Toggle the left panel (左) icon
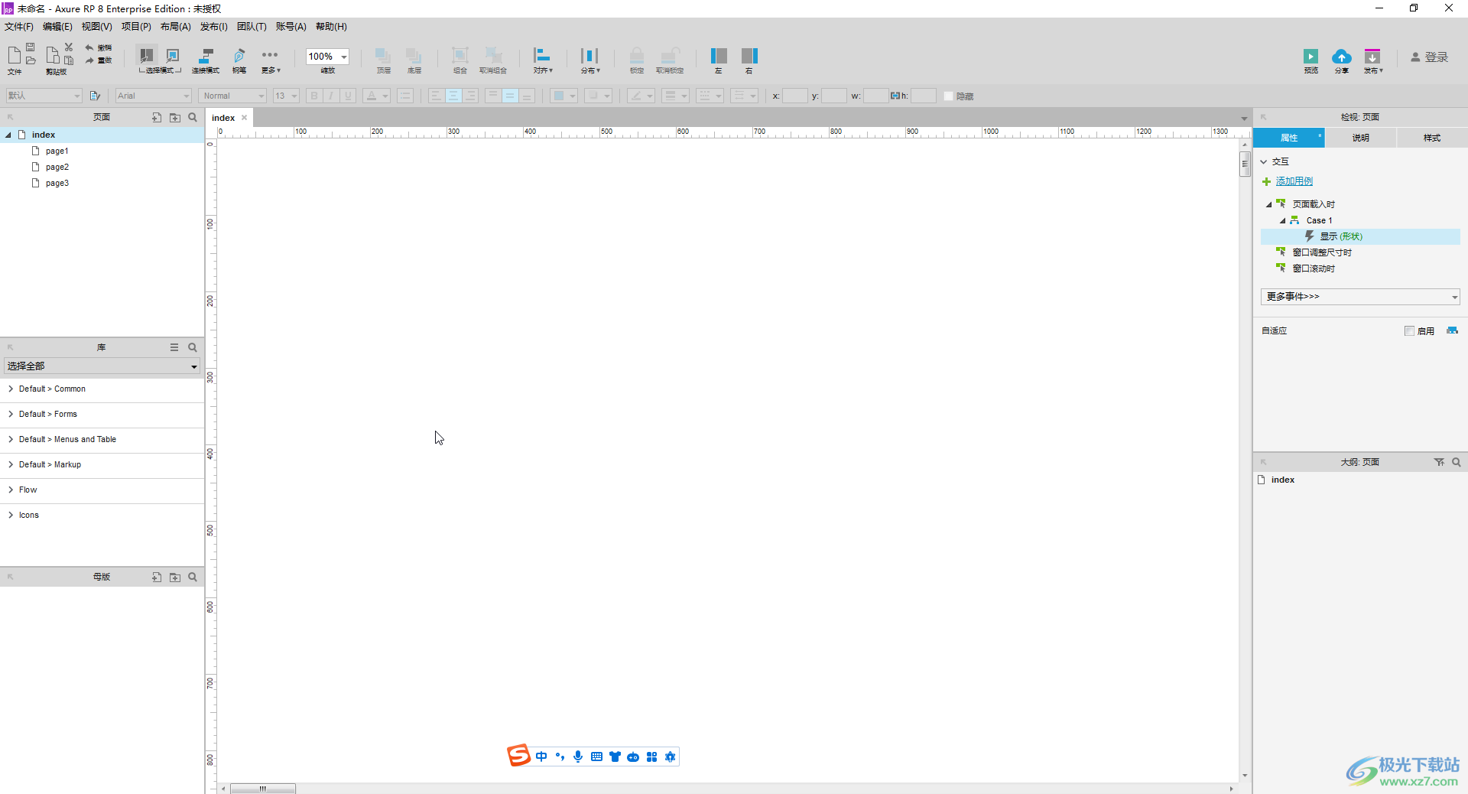The height and width of the screenshot is (794, 1468). pyautogui.click(x=718, y=56)
